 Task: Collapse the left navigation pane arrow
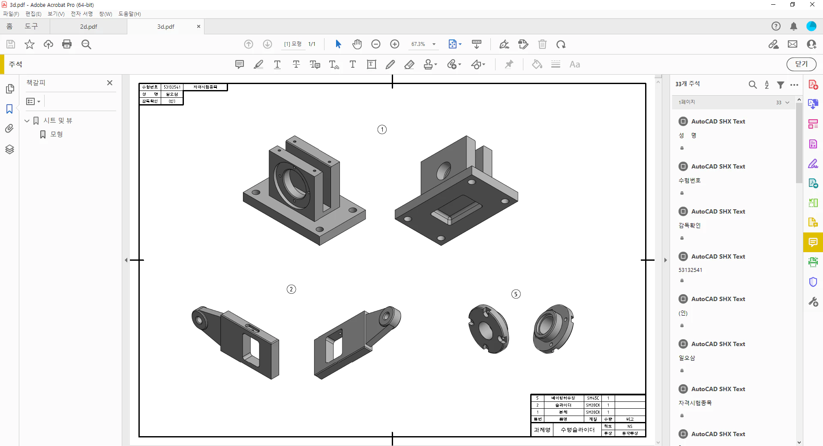coord(126,260)
